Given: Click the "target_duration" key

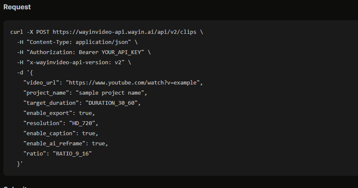Looking at the screenshot, I should click(x=51, y=103).
